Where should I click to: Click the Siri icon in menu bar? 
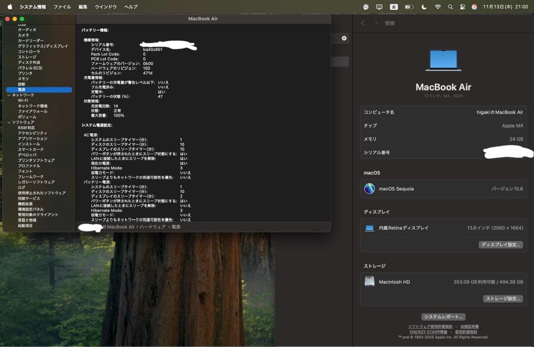point(474,7)
